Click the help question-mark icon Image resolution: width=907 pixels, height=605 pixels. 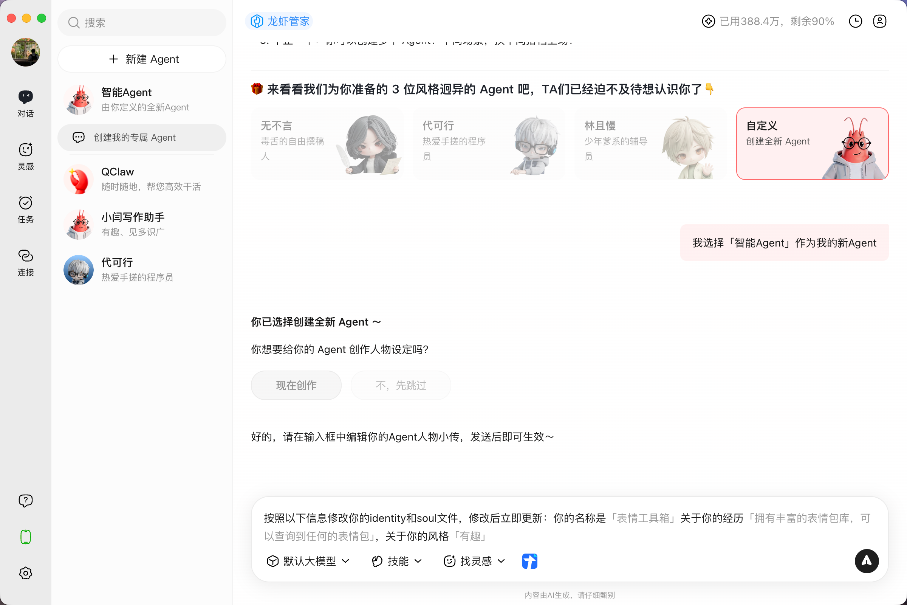tap(25, 500)
